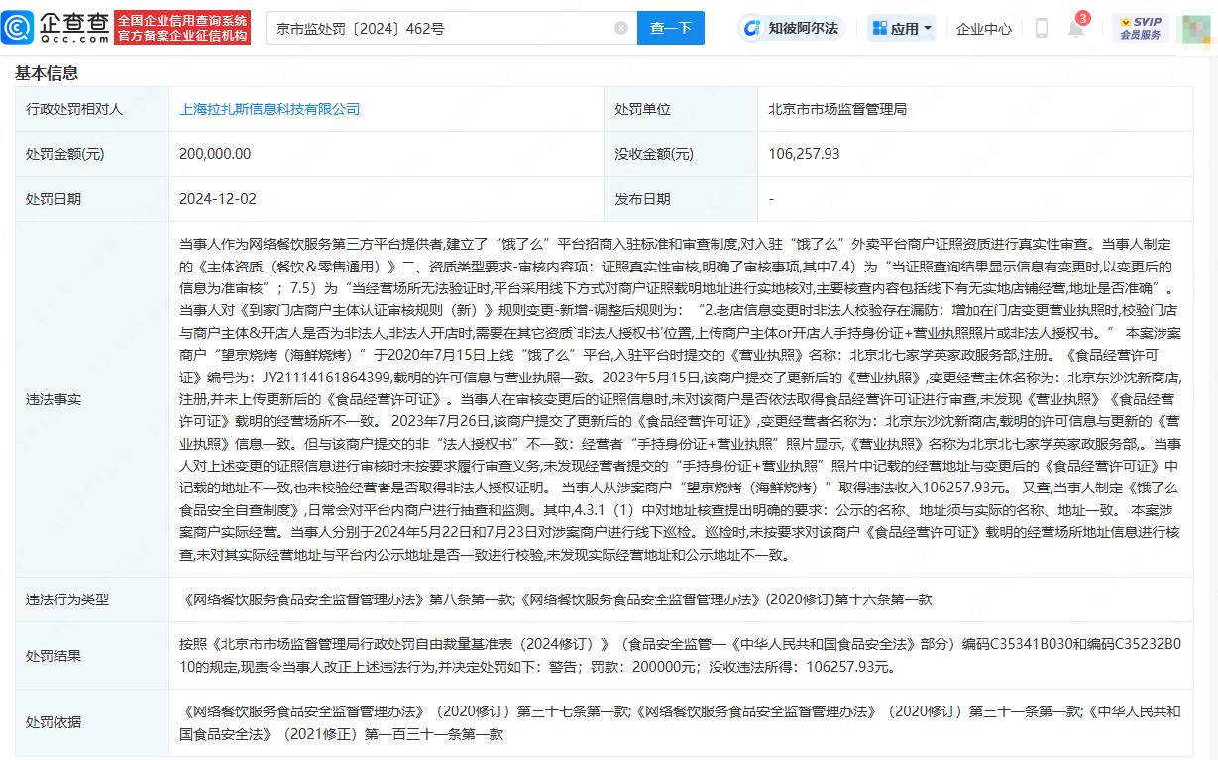Click the 违法事实 label cell
The width and height of the screenshot is (1218, 760).
92,399
